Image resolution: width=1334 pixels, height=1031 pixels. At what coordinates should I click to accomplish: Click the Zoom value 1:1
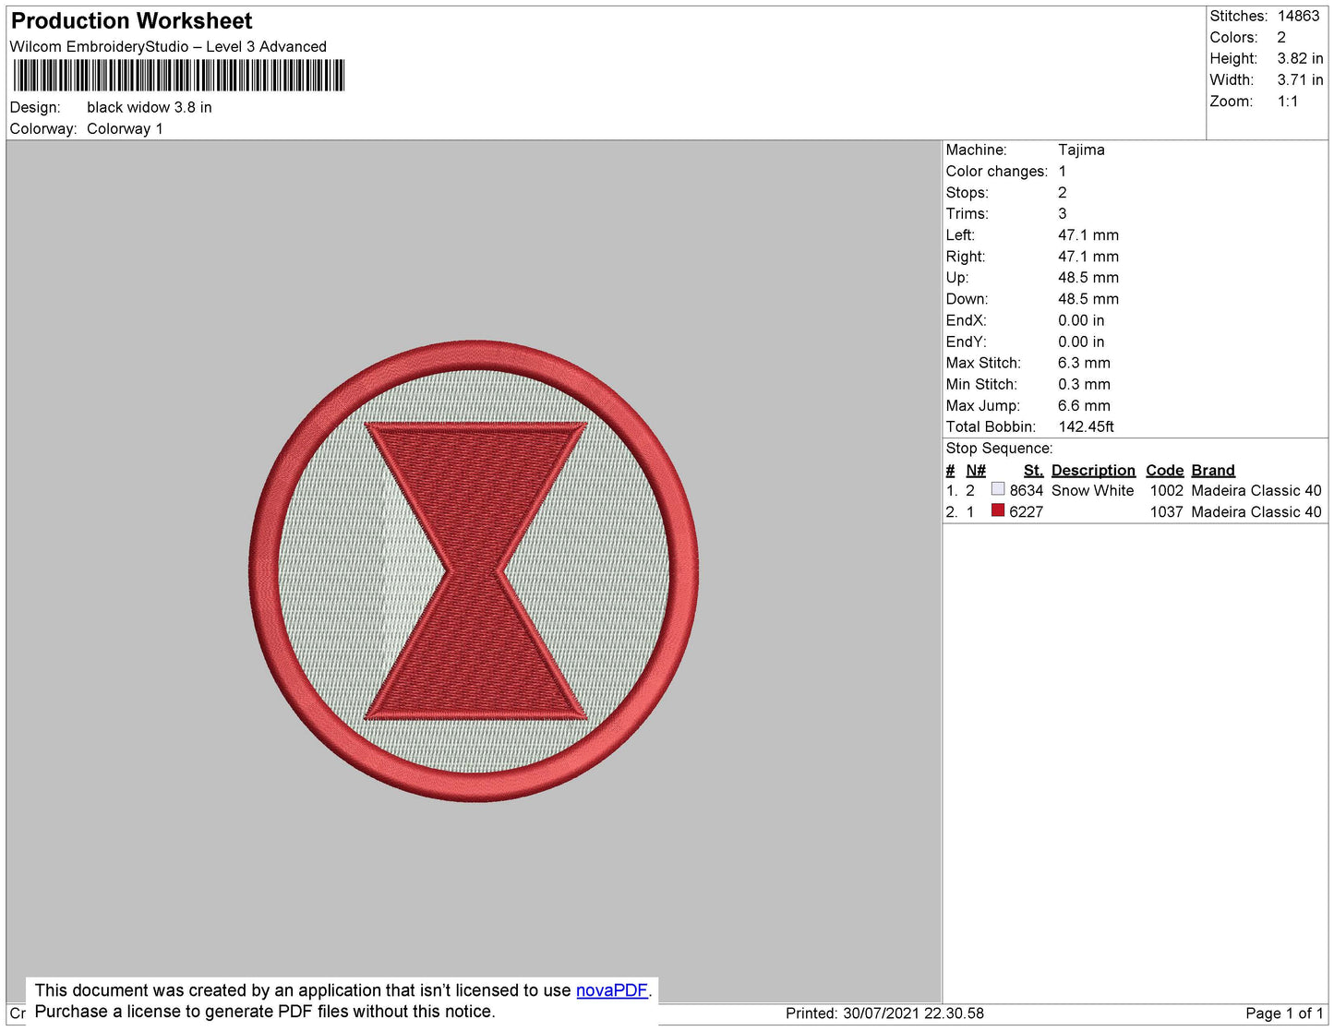point(1288,102)
